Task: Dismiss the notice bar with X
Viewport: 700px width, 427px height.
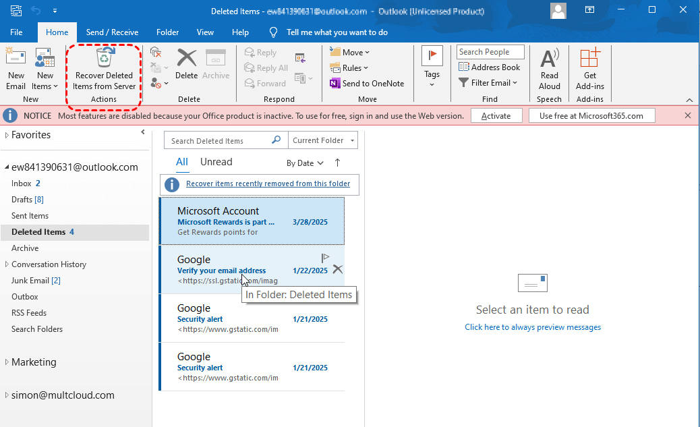Action: point(688,115)
